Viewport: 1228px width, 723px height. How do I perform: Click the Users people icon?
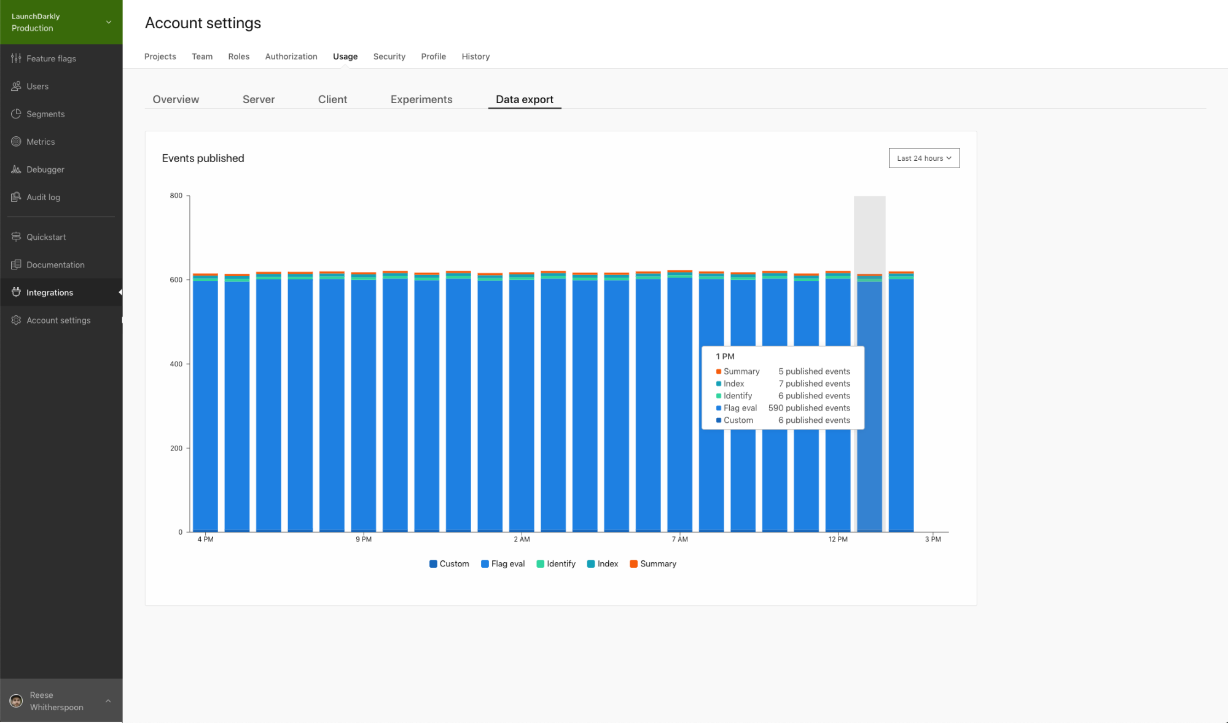(16, 86)
